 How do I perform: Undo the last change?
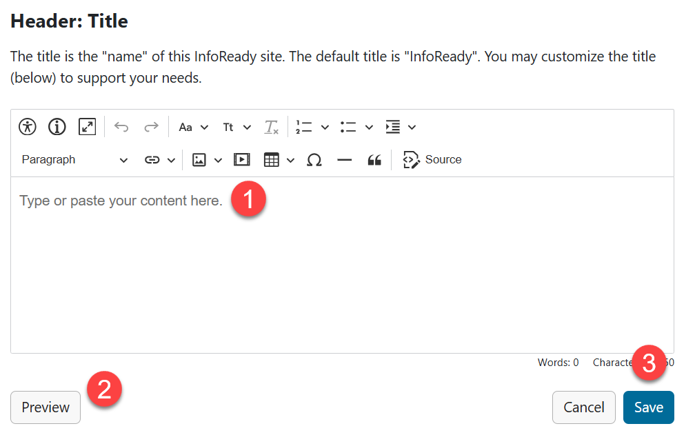pos(121,126)
